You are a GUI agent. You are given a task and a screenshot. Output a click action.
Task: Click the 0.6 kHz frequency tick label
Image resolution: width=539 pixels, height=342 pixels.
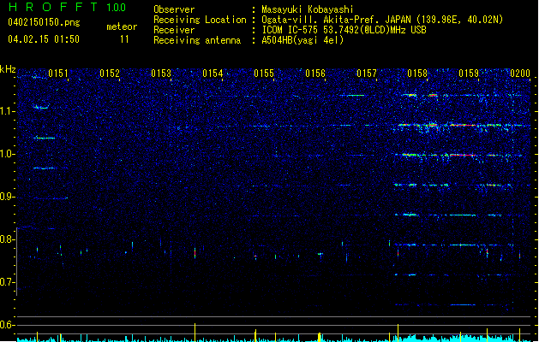[x=7, y=325]
